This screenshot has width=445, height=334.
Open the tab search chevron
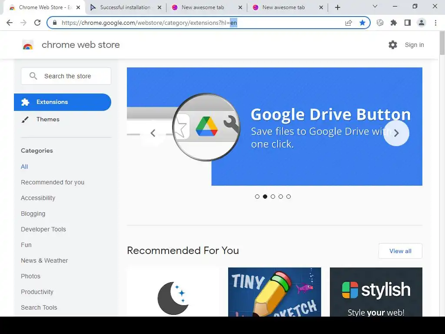tap(375, 6)
